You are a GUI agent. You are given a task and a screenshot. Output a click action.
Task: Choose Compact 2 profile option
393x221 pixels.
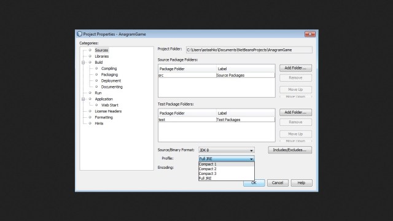pos(227,169)
